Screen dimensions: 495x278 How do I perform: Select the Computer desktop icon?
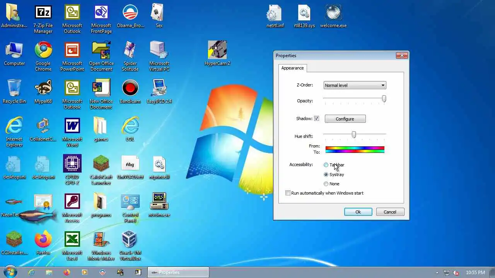point(14,54)
